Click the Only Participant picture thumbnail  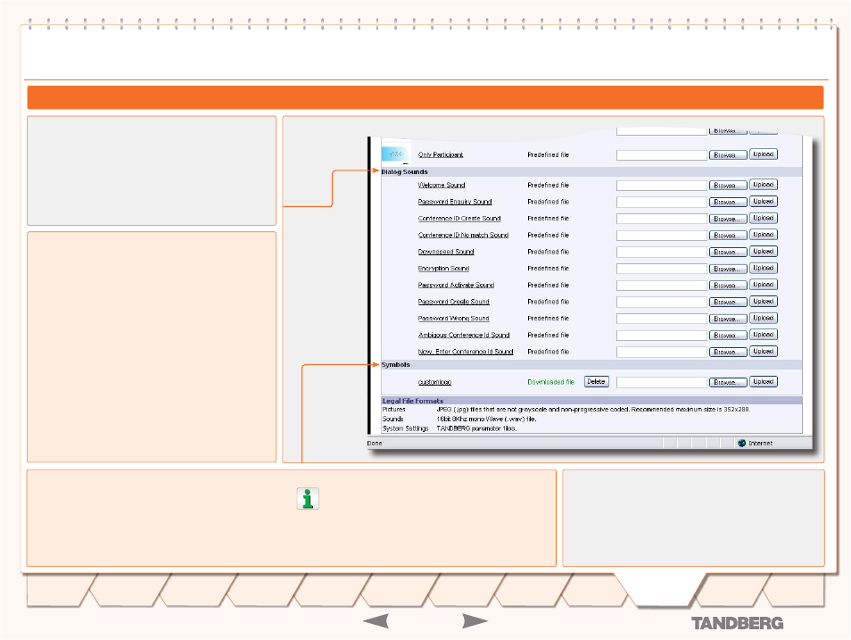coord(396,154)
